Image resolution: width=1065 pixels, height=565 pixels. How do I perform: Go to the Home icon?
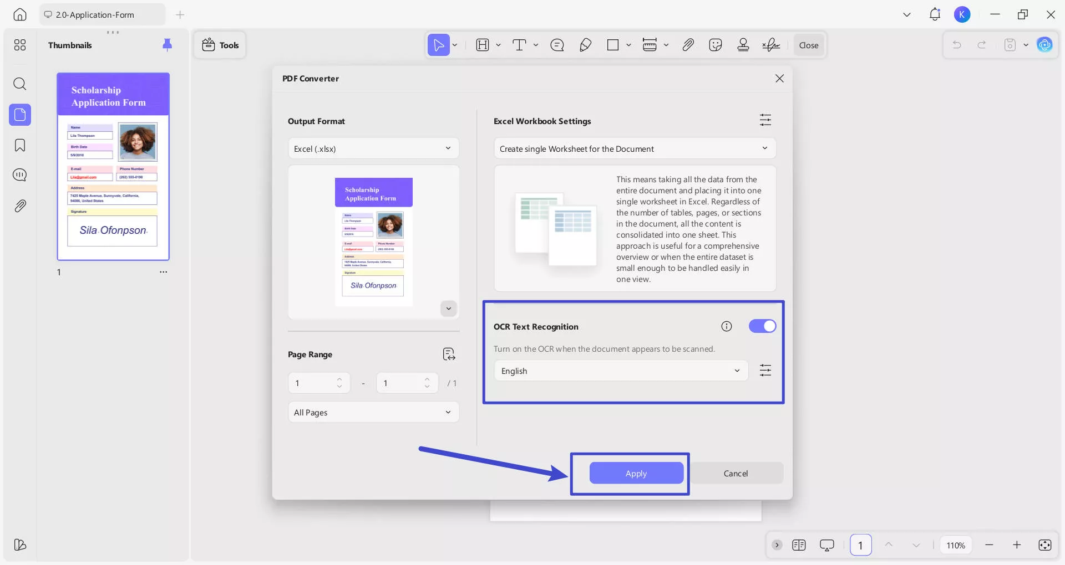pos(20,15)
